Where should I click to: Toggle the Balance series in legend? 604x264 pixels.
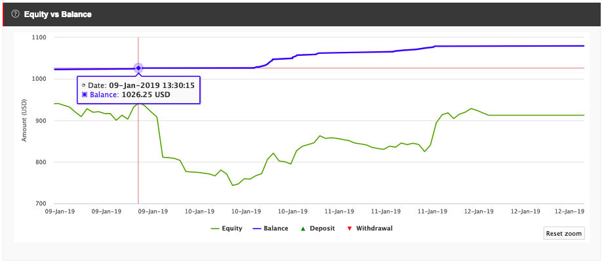point(270,228)
